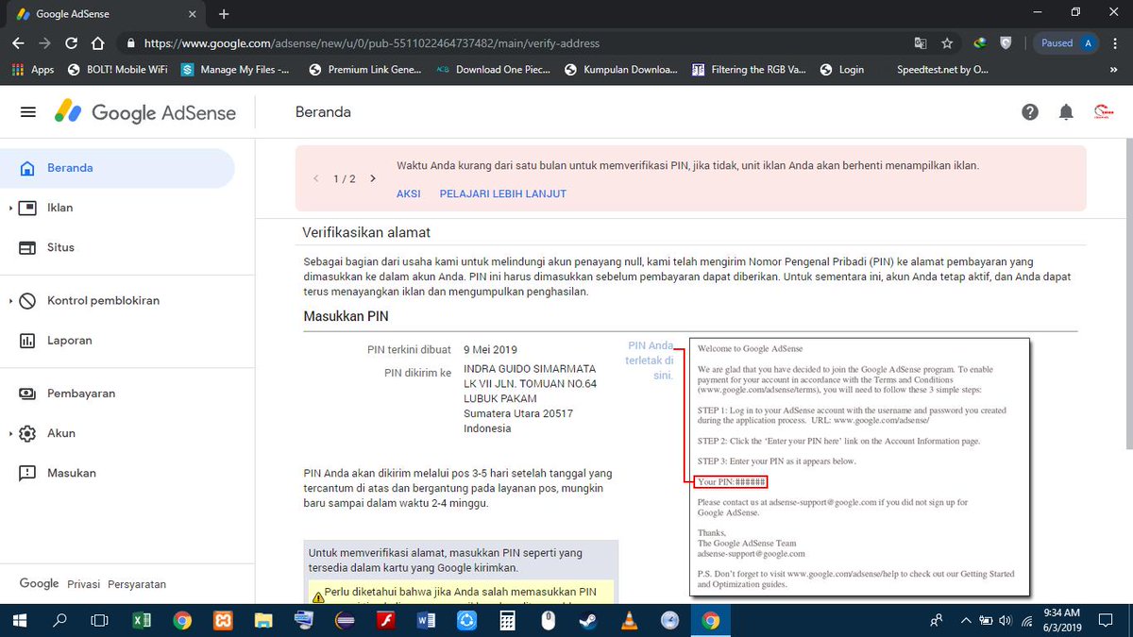1133x637 pixels.
Task: Reload the page with refresh icon
Action: [71, 43]
